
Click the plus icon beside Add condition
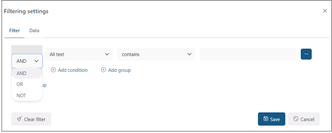pos(53,70)
